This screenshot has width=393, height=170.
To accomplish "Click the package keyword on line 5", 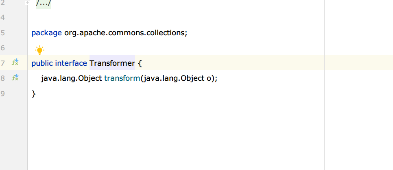I will 47,33.
